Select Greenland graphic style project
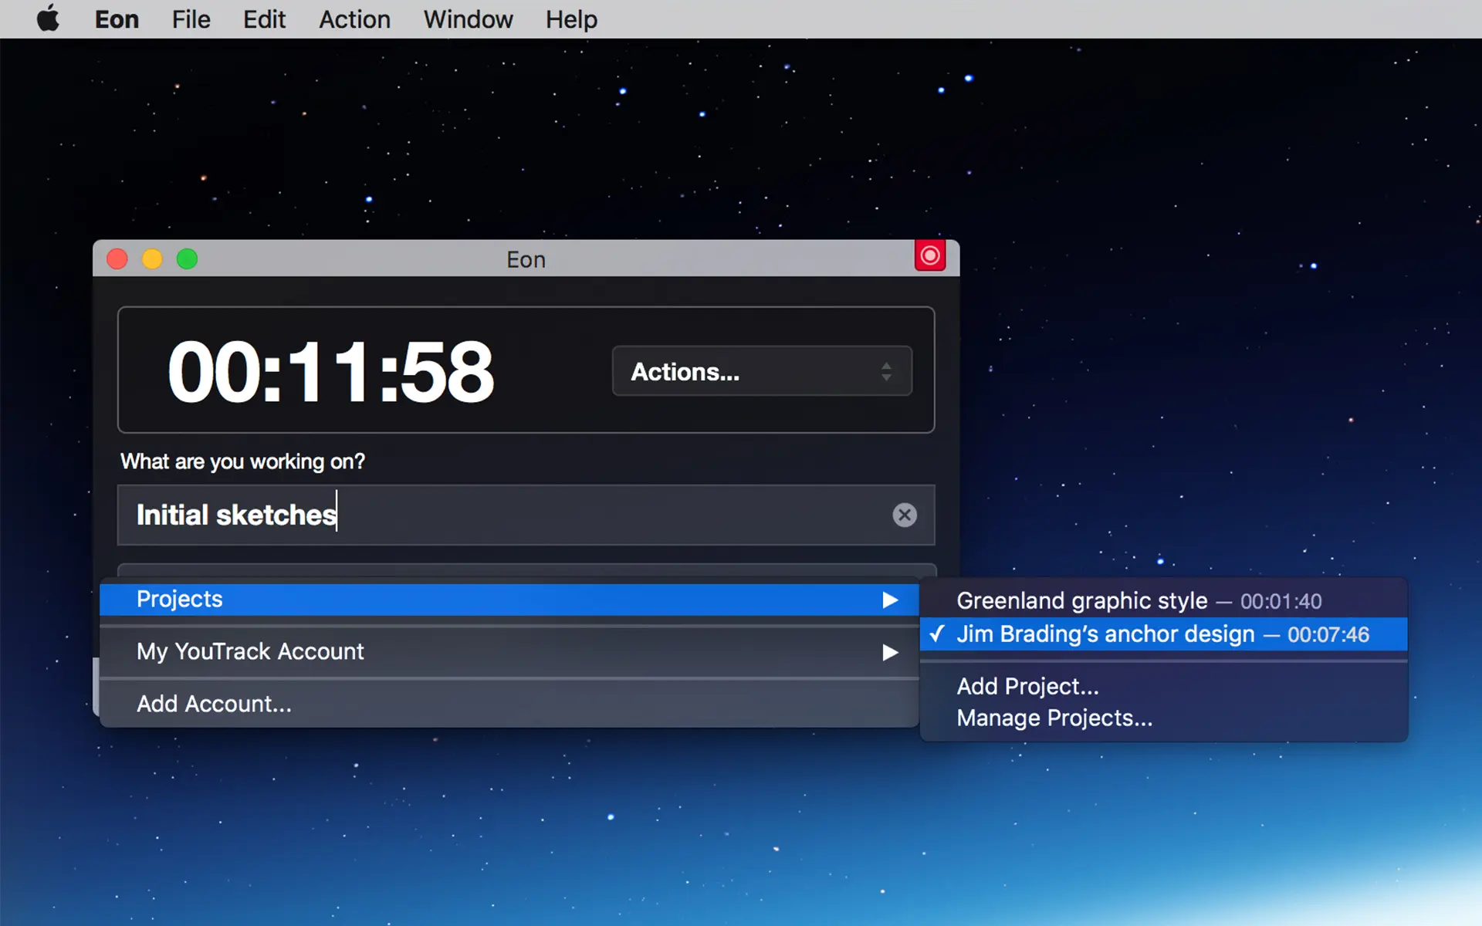The width and height of the screenshot is (1482, 926). (1164, 601)
